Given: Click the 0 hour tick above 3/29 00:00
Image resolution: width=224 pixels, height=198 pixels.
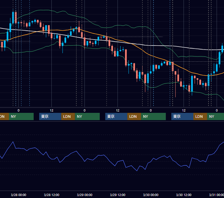Looking at the screenshot, I should (85, 111).
